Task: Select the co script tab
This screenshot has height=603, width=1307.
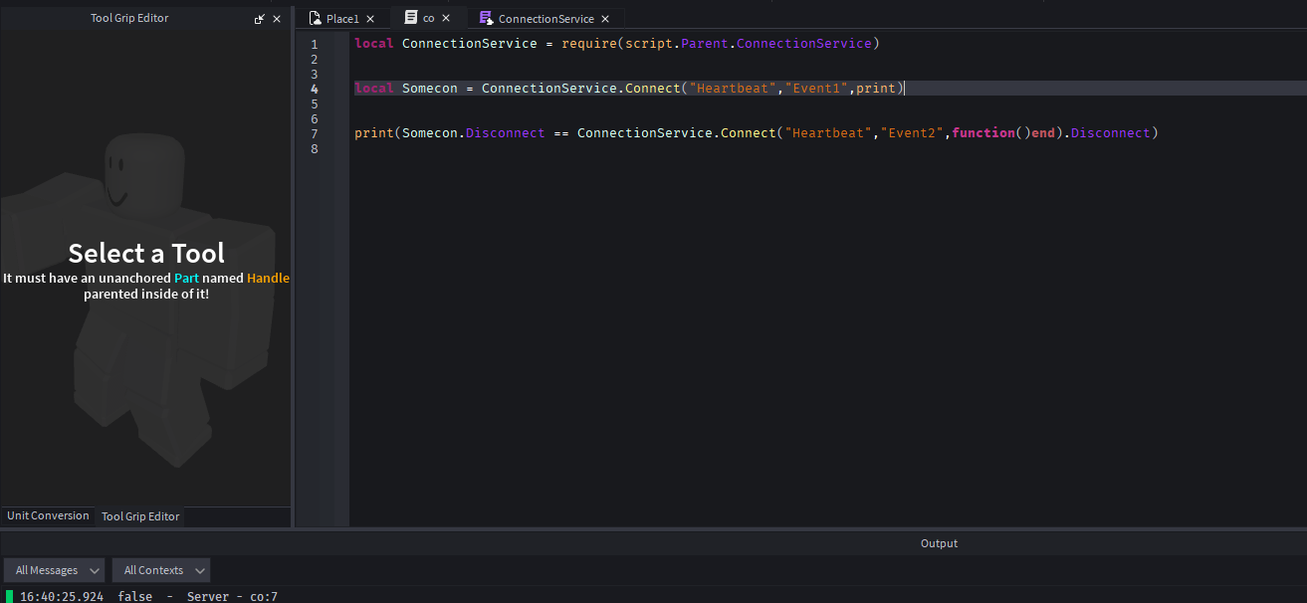Action: [x=428, y=18]
